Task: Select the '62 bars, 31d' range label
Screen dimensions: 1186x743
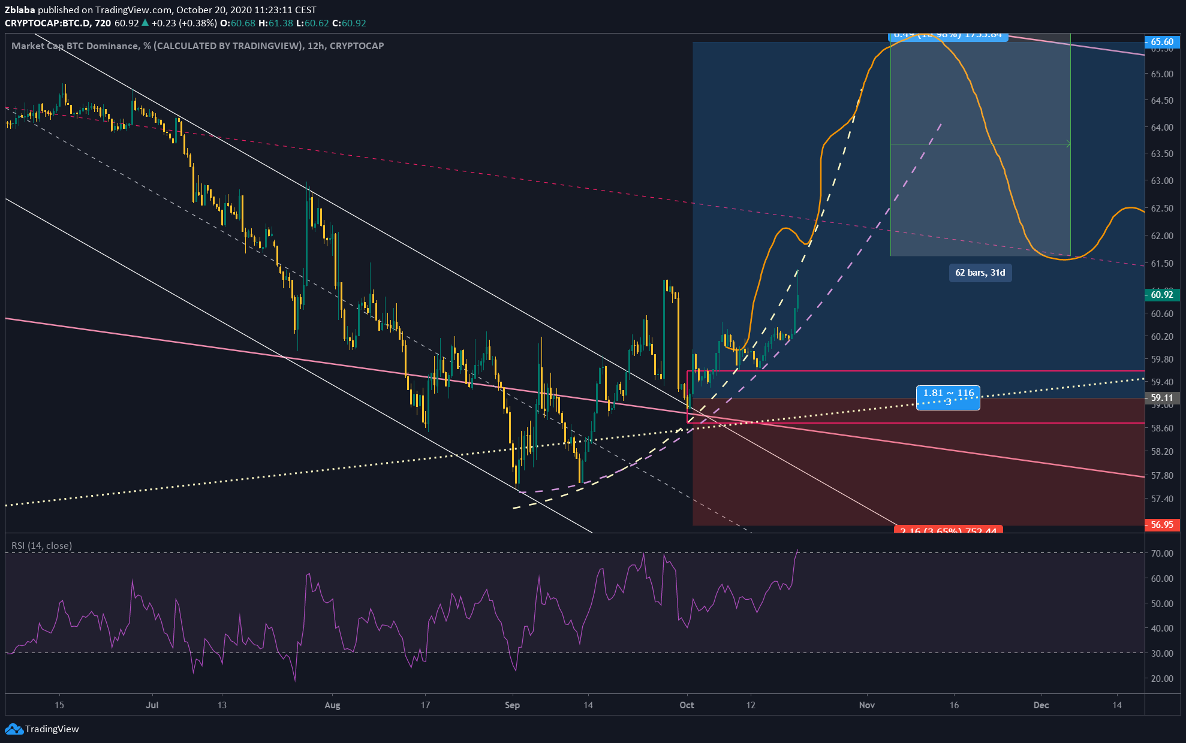Action: (x=980, y=273)
